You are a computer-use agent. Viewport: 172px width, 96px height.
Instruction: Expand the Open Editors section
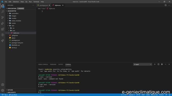21,8
